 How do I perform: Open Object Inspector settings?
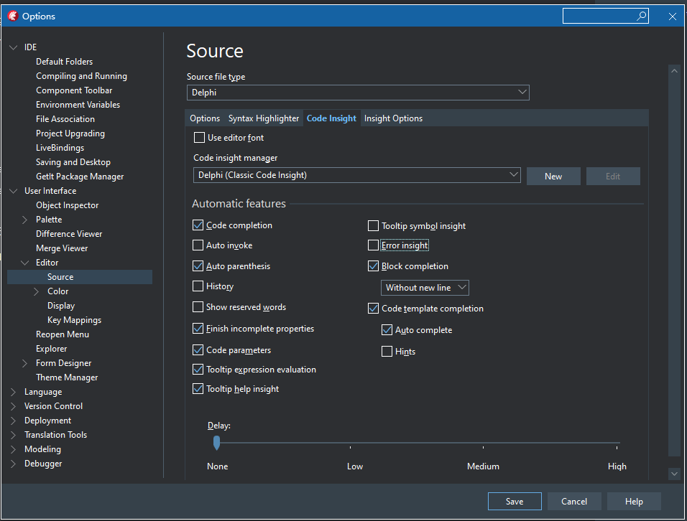coord(67,205)
